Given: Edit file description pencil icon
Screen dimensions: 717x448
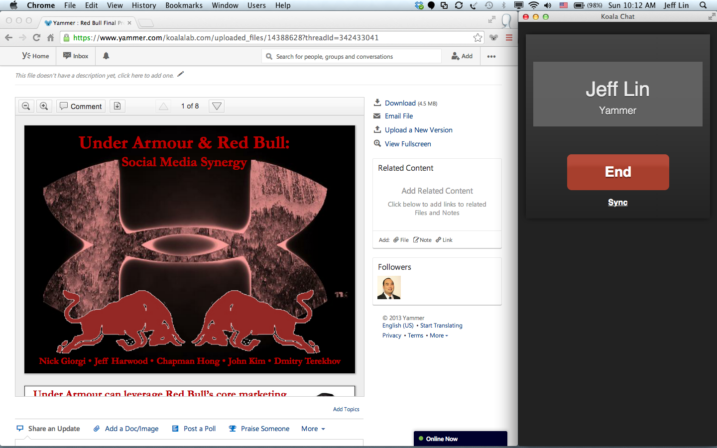Looking at the screenshot, I should (x=180, y=74).
